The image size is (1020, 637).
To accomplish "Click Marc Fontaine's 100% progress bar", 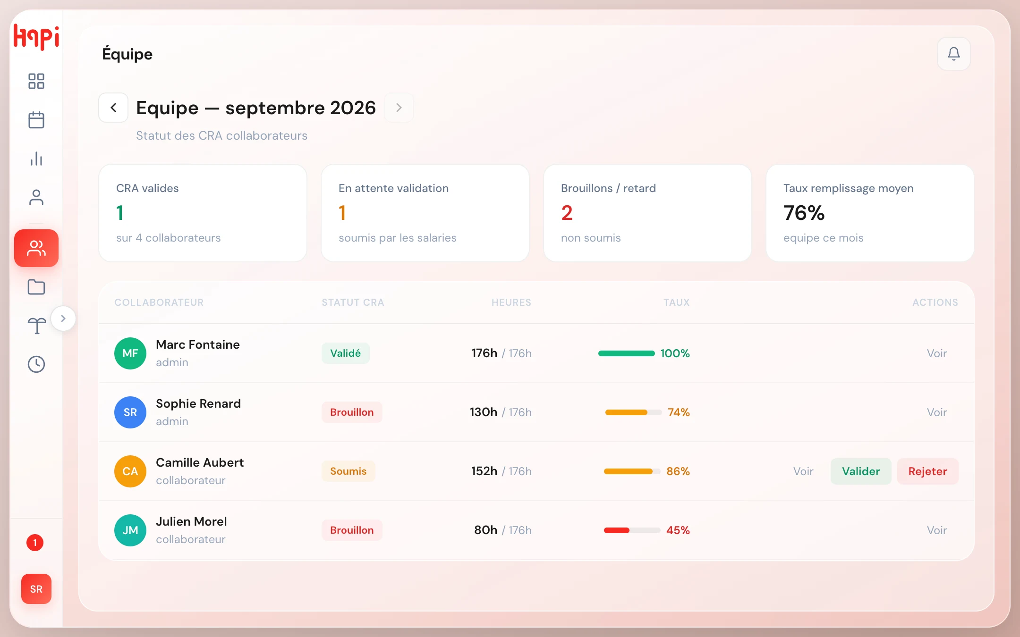I will tap(627, 353).
